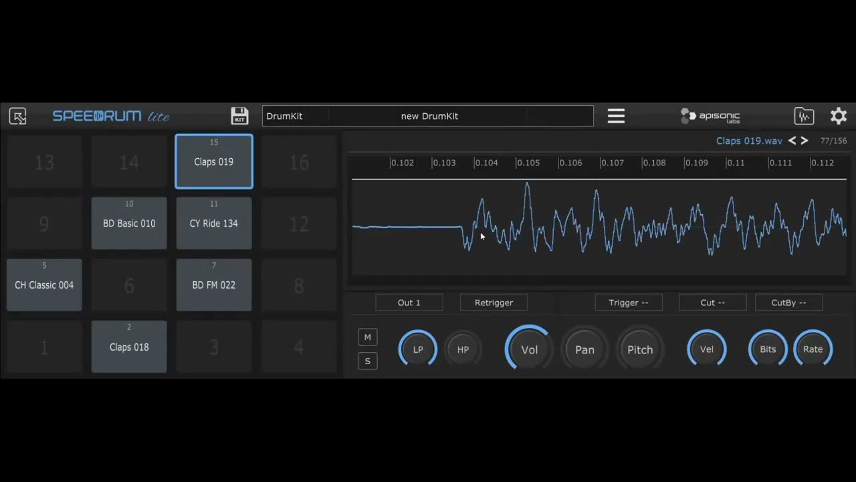856x482 pixels.
Task: Select the CH Classic 004 pad
Action: (x=44, y=285)
